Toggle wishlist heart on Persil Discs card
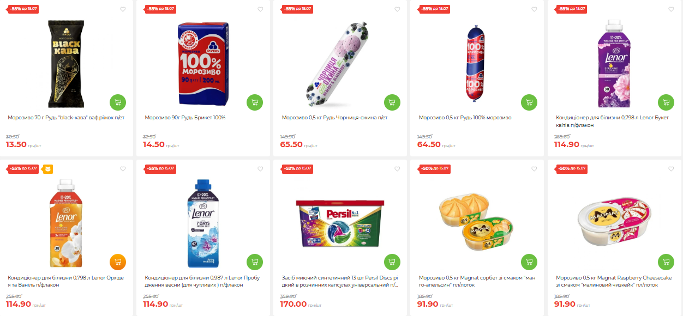The width and height of the screenshot is (683, 316). point(397,169)
